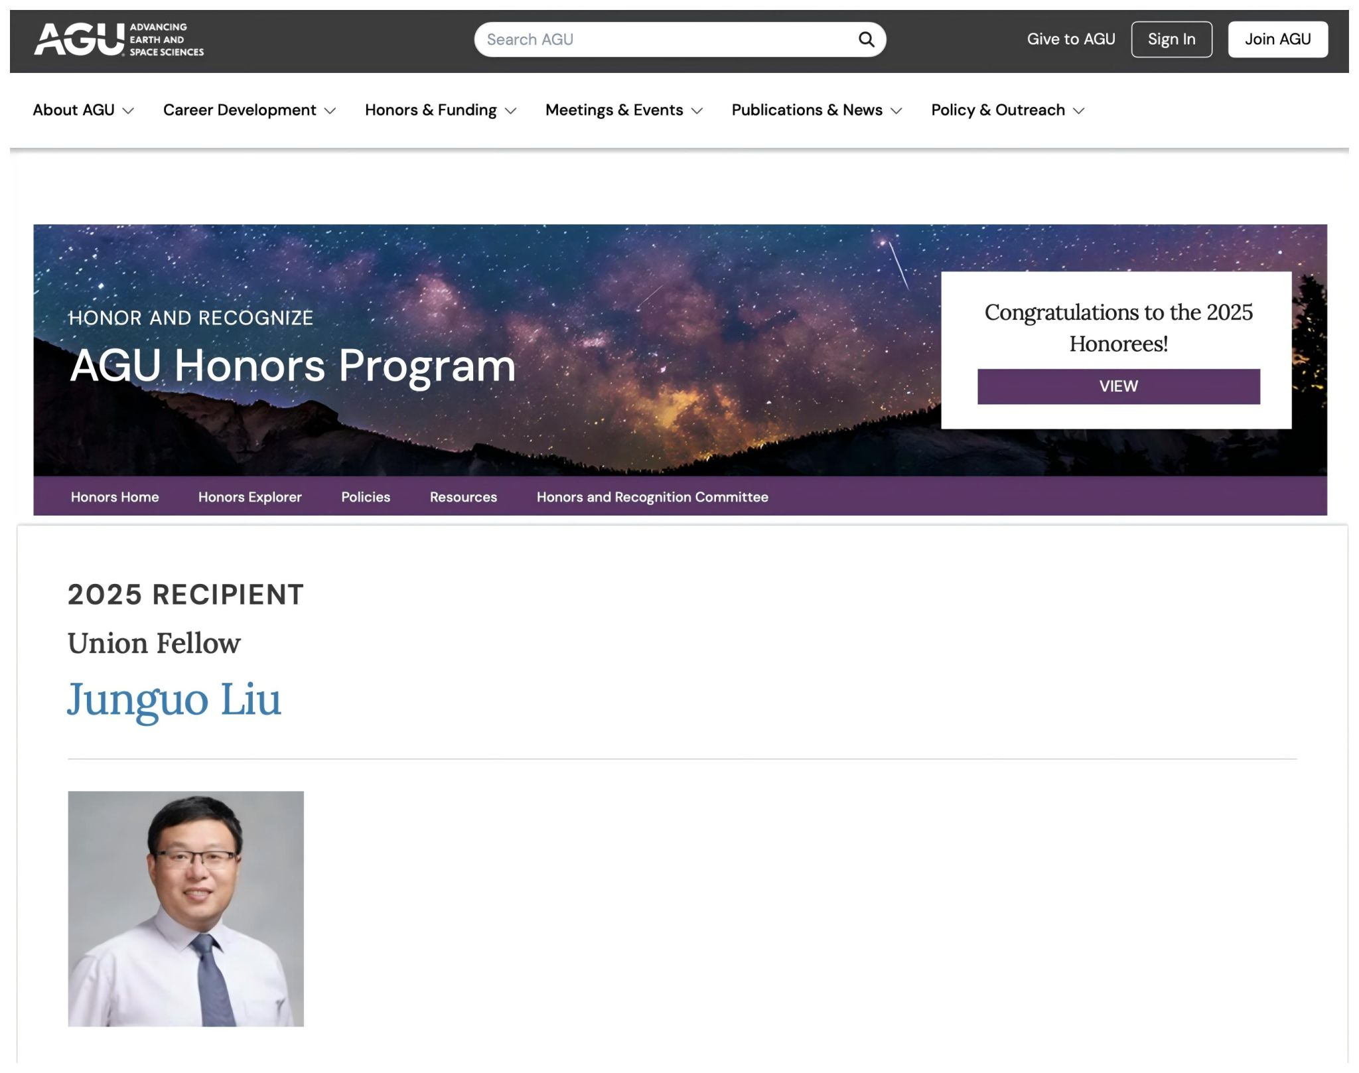The width and height of the screenshot is (1359, 1073).
Task: Switch to the Honors Explorer tab
Action: pos(250,497)
